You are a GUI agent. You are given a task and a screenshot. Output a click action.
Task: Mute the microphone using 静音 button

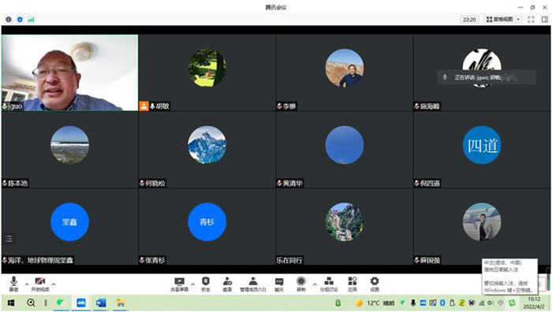13,284
